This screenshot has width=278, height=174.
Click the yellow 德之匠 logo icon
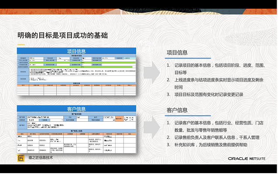[21, 158]
